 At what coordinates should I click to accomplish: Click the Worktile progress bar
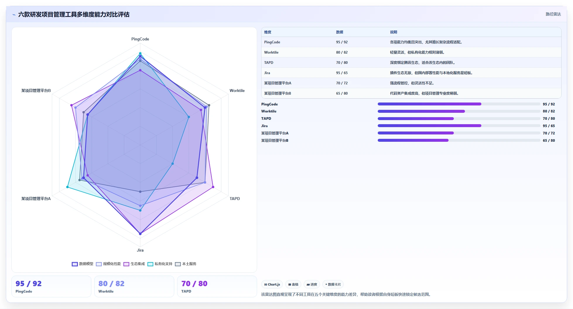pos(459,111)
